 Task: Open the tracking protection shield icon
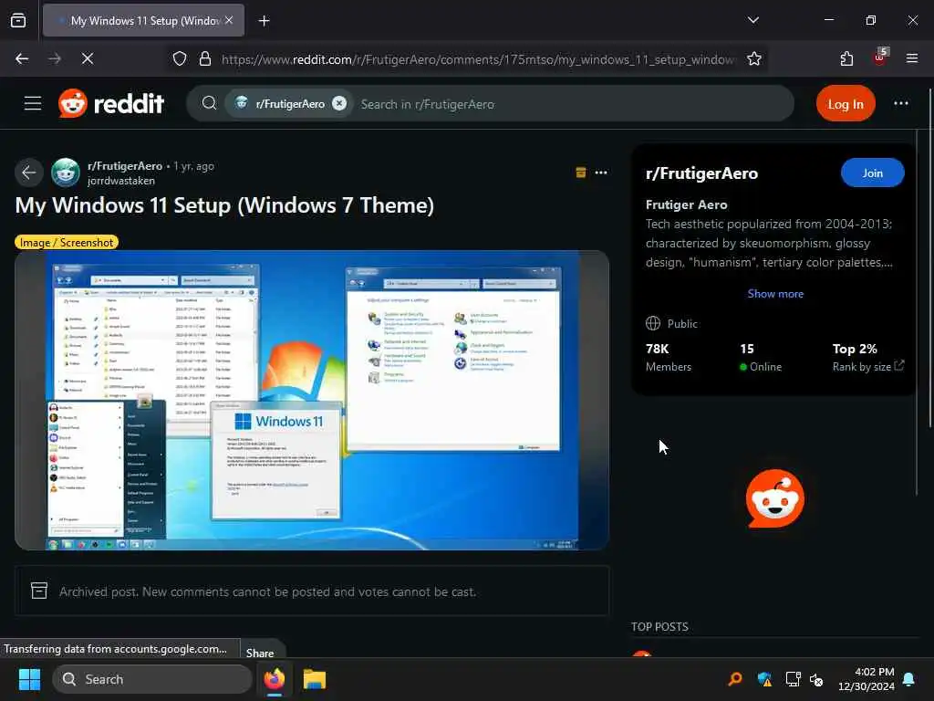click(x=180, y=58)
